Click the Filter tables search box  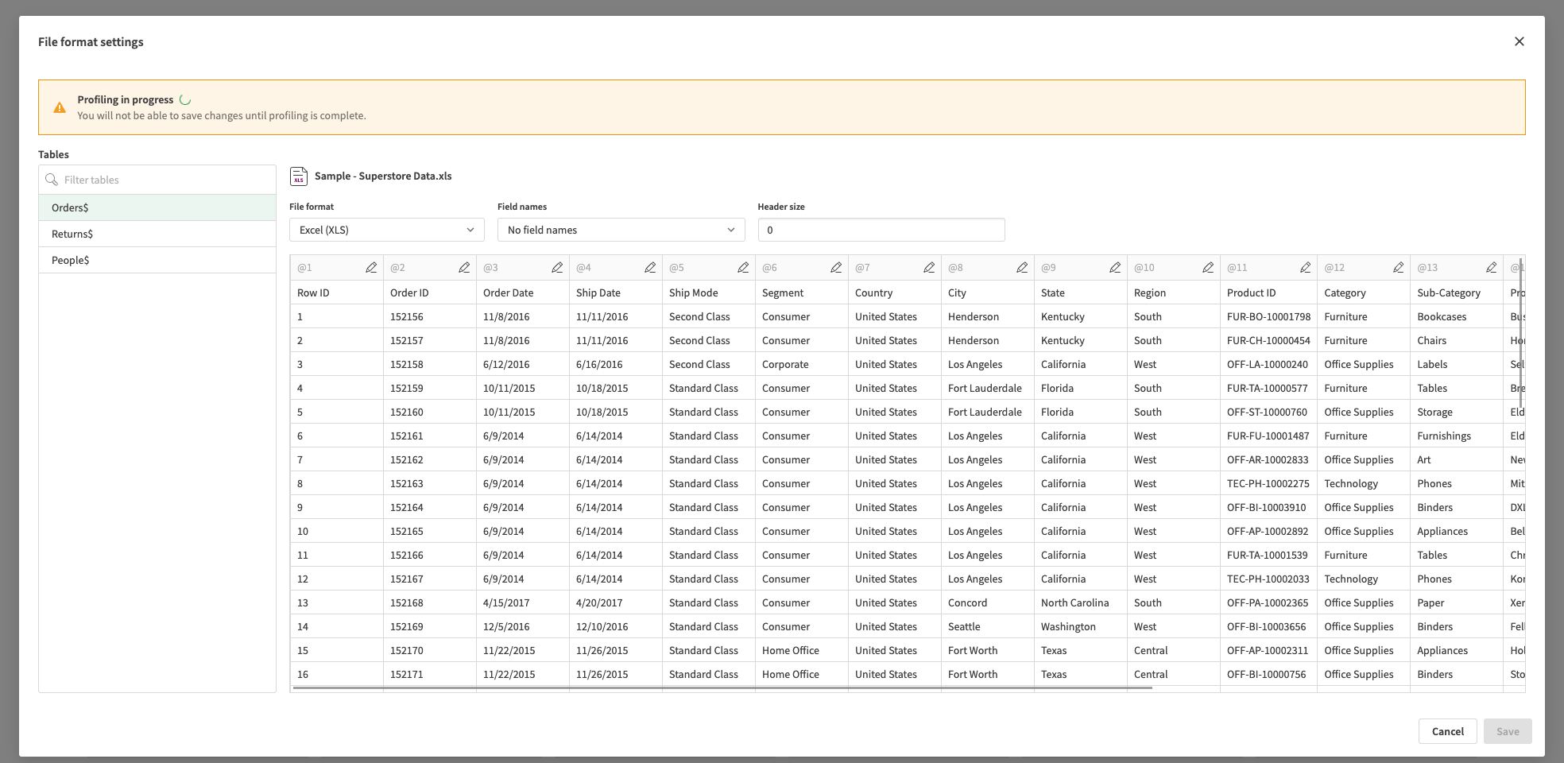coord(157,180)
